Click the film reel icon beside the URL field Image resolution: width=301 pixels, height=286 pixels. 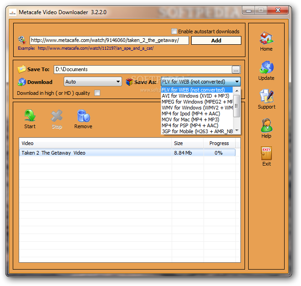[x=22, y=40]
